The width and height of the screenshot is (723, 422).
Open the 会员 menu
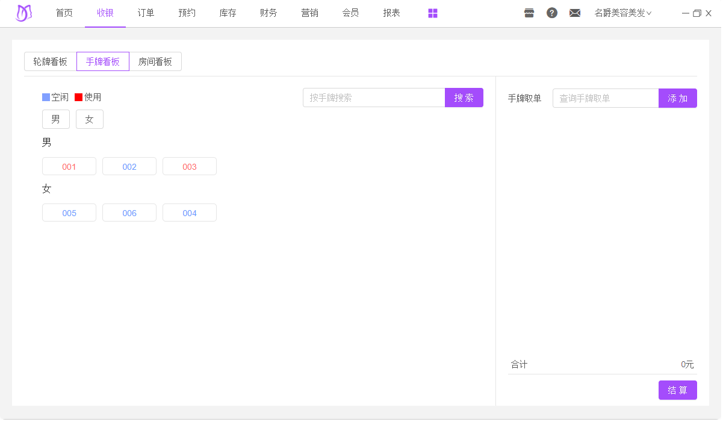[350, 13]
